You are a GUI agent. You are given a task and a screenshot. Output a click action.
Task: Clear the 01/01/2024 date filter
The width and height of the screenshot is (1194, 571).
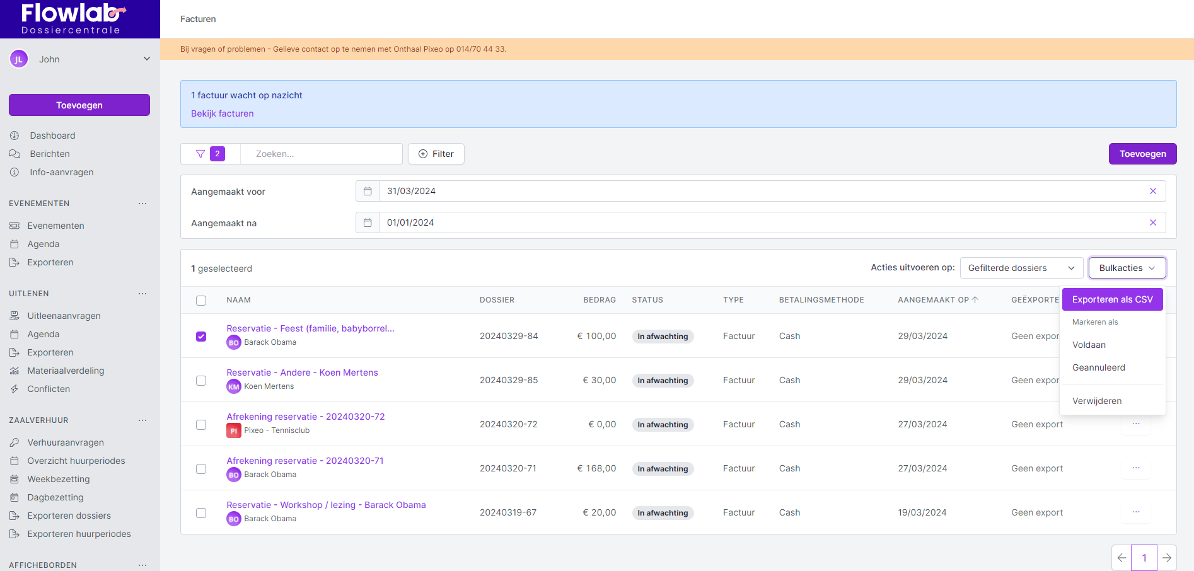coord(1152,222)
